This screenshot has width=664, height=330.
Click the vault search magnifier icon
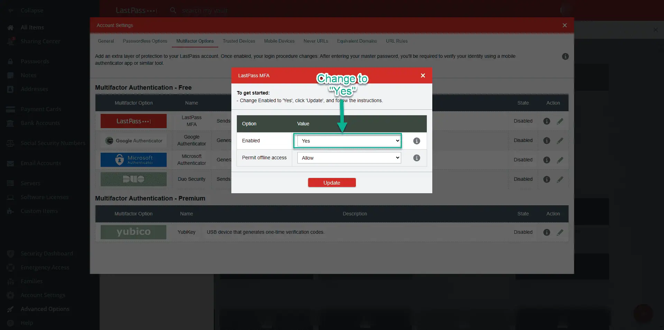click(x=173, y=10)
